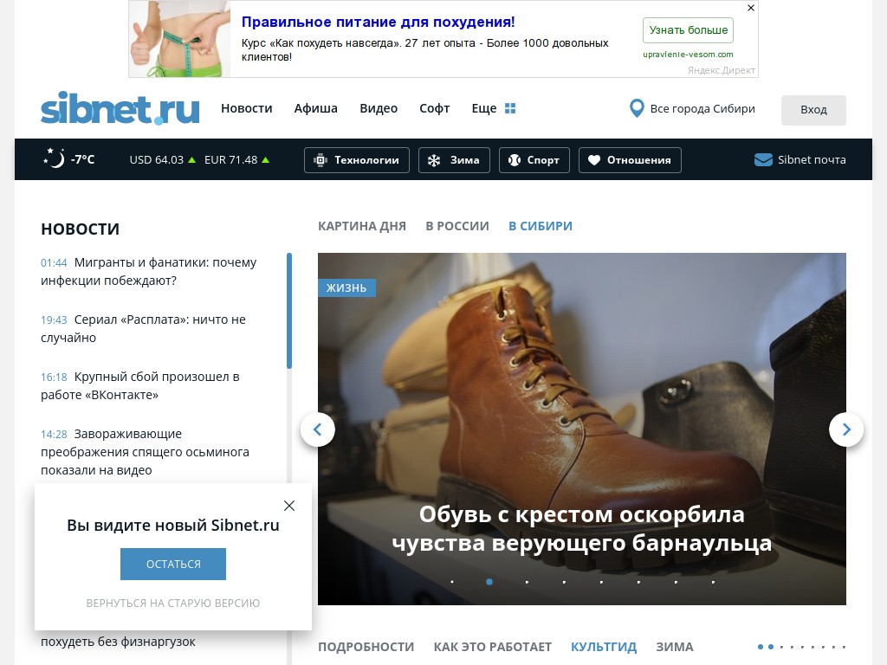Open the Технологии section button
The image size is (887, 665).
[356, 160]
